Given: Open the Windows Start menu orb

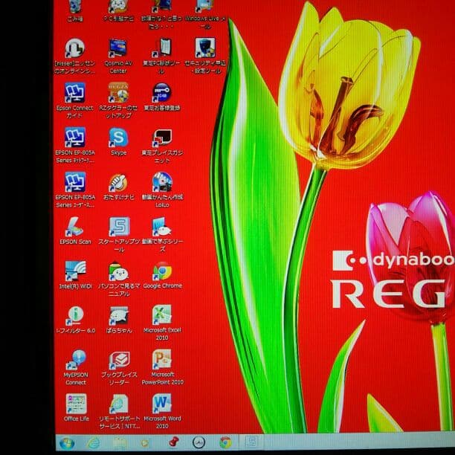Looking at the screenshot, I should 66,443.
